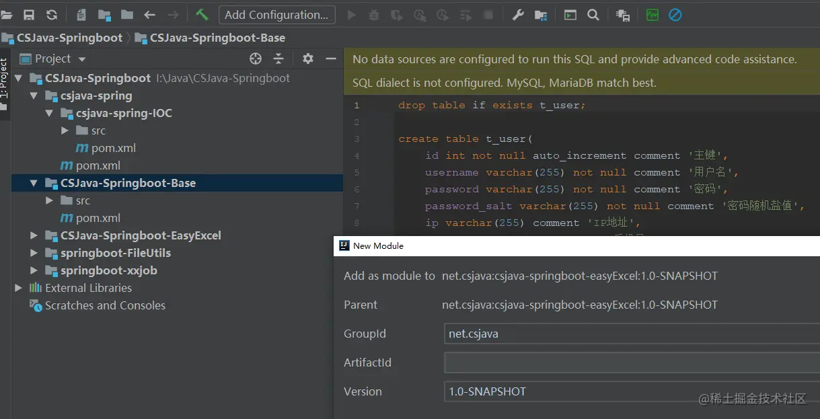Click the CSJava-Springboot breadcrumb
The image size is (820, 419).
pyautogui.click(x=69, y=38)
